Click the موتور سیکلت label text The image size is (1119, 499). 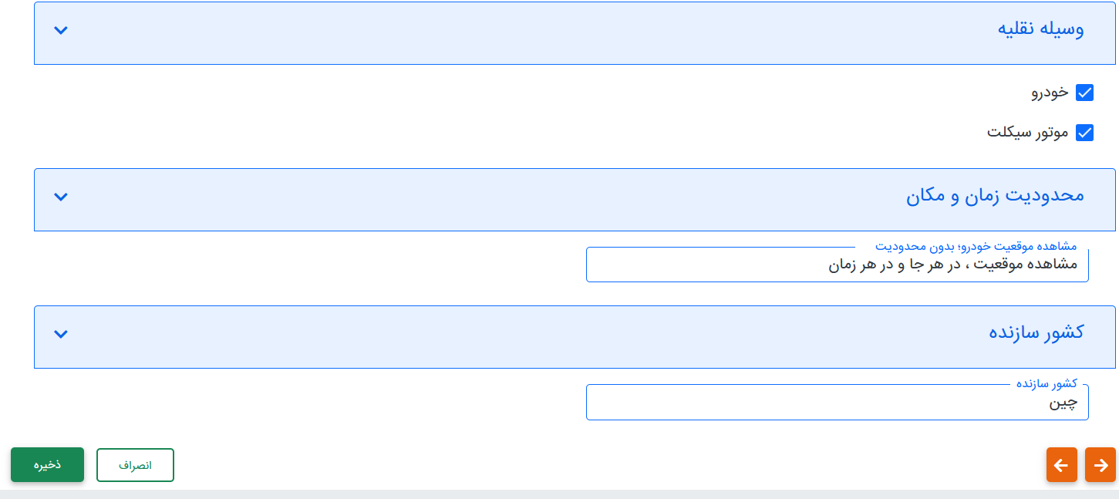(1028, 133)
